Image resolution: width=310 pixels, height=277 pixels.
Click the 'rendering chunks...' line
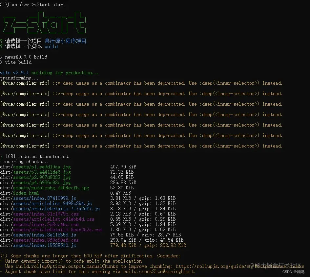25,162
